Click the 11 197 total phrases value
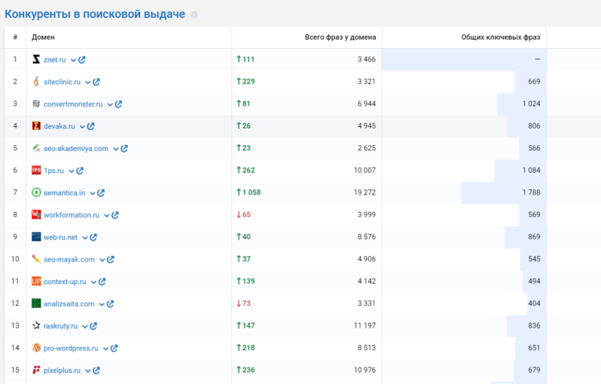This screenshot has height=384, width=601. pyautogui.click(x=364, y=325)
